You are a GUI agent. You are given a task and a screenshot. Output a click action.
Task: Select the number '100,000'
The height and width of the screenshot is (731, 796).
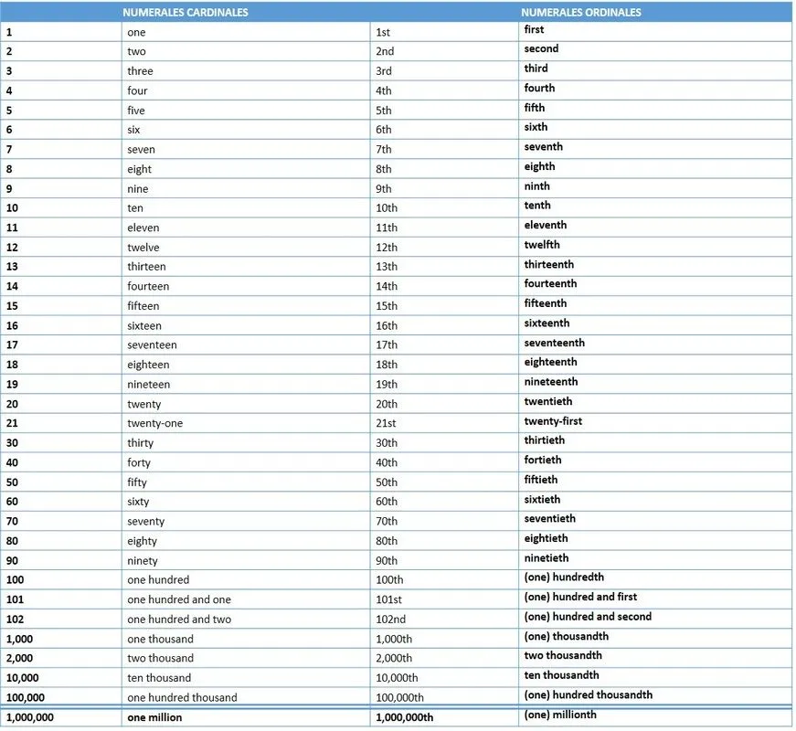[x=26, y=698]
